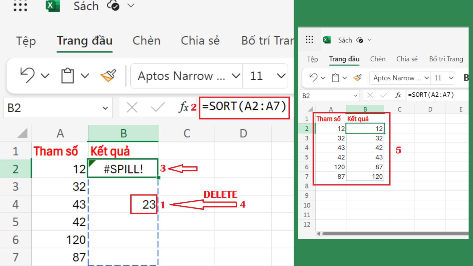The image size is (473, 266).
Task: Click Cancel X in right window formula bar
Action: coord(370,95)
